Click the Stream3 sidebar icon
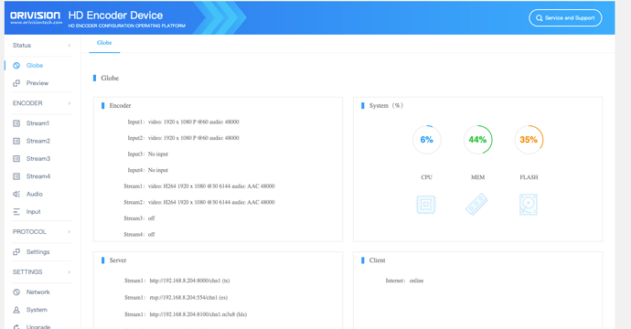This screenshot has width=631, height=329. pyautogui.click(x=16, y=159)
